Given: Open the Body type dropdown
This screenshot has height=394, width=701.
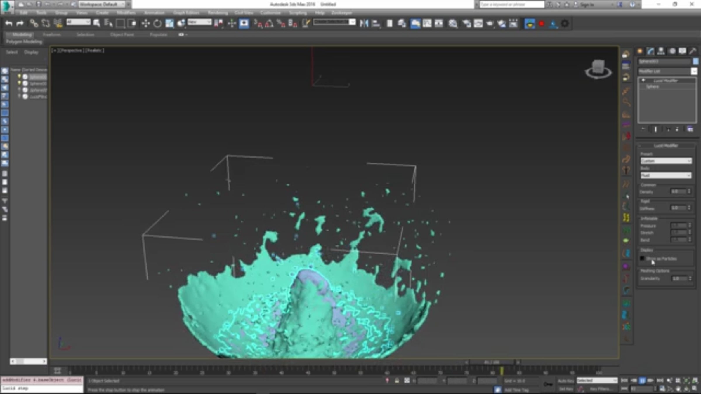Looking at the screenshot, I should [666, 175].
